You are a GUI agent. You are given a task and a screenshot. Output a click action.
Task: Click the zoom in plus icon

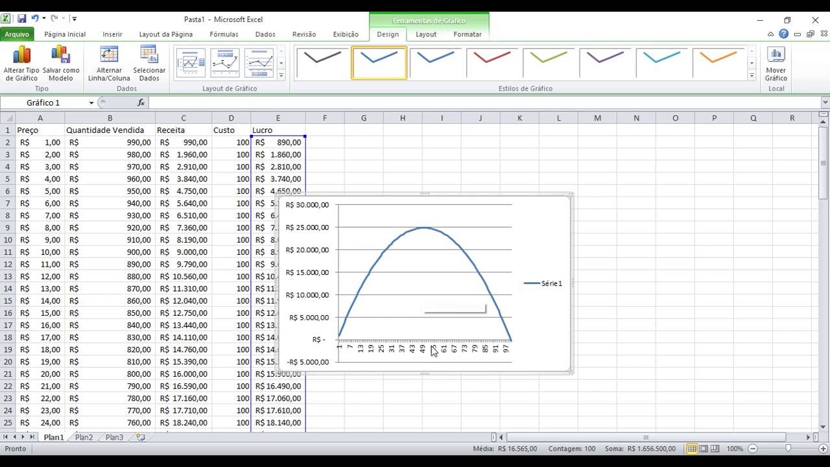tap(824, 449)
